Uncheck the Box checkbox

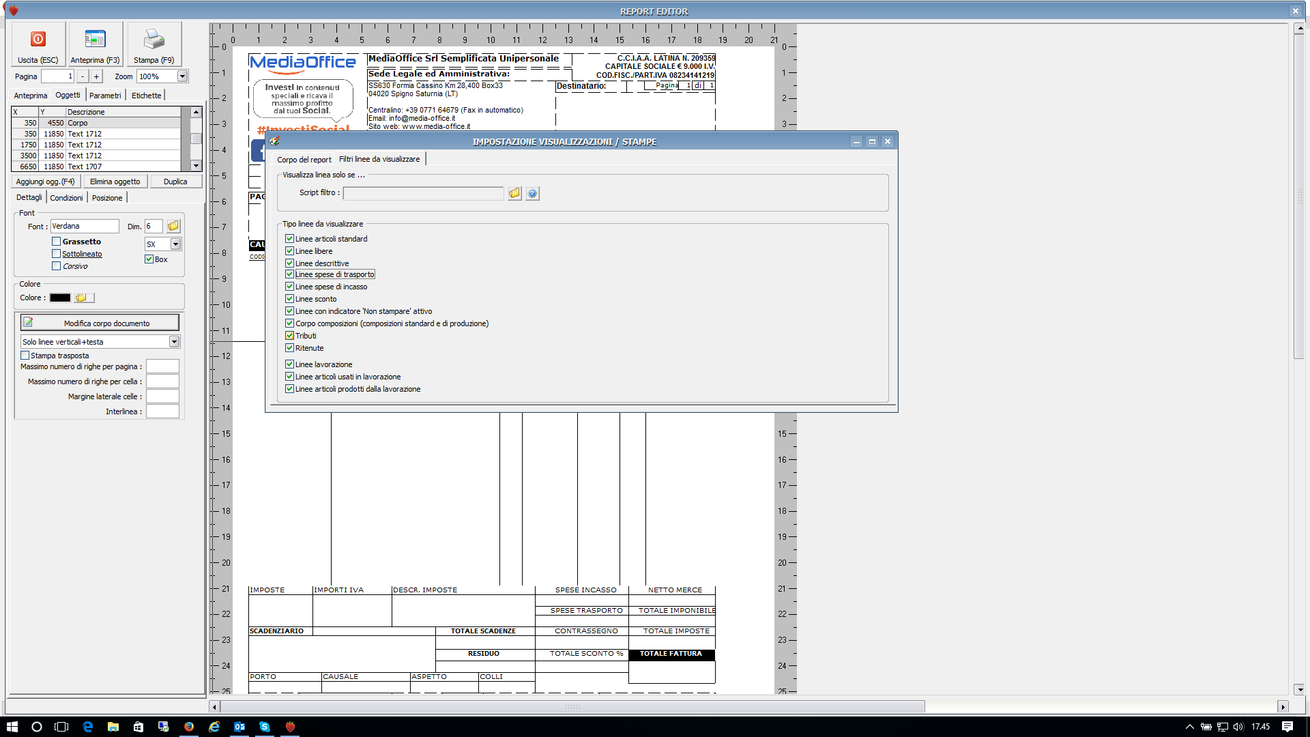click(149, 259)
